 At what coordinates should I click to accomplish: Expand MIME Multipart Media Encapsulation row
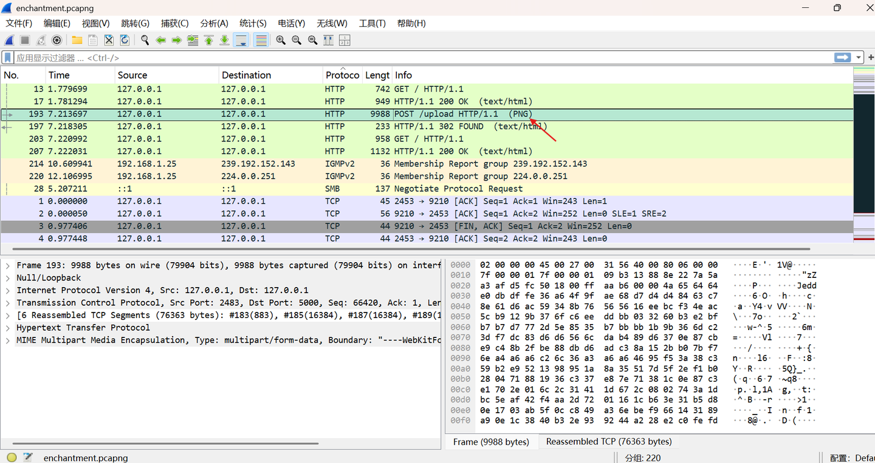[7, 340]
